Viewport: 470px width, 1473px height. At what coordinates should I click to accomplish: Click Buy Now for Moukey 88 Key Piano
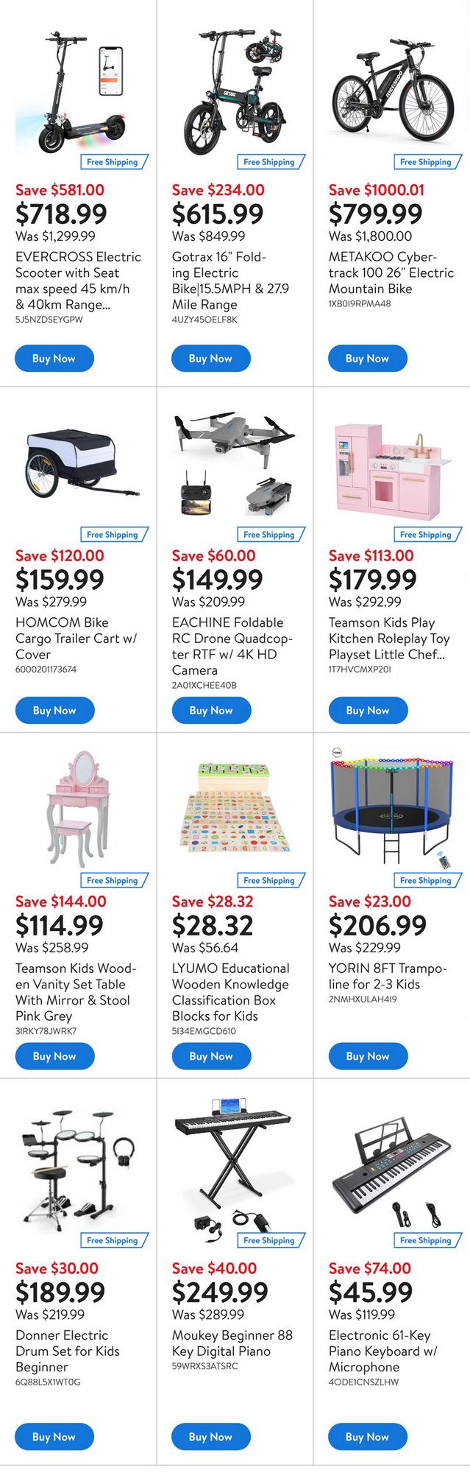(210, 1437)
